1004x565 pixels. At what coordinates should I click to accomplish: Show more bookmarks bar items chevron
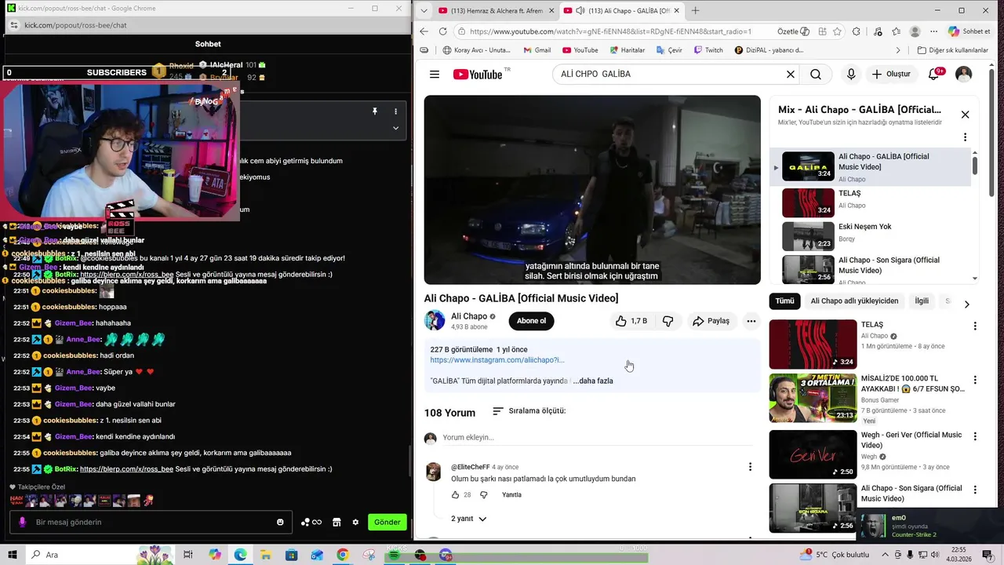pyautogui.click(x=898, y=50)
